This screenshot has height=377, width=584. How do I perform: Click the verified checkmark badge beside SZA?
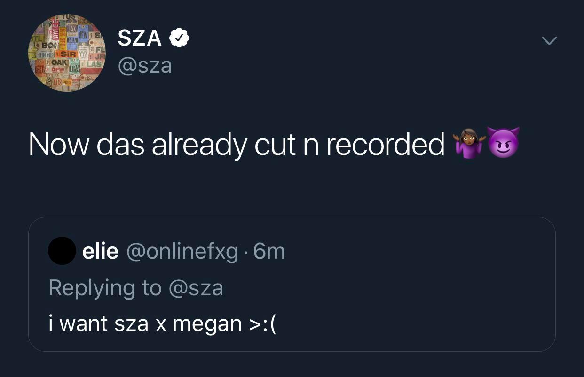[x=180, y=38]
